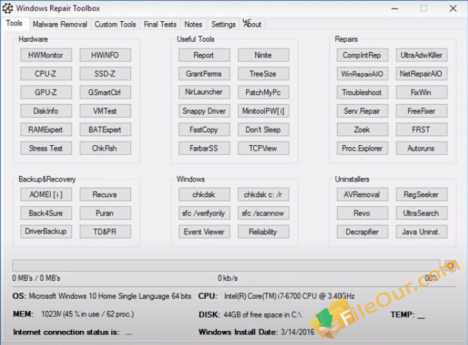468x345 pixels.
Task: Open Proc.Explorer
Action: [x=363, y=148]
